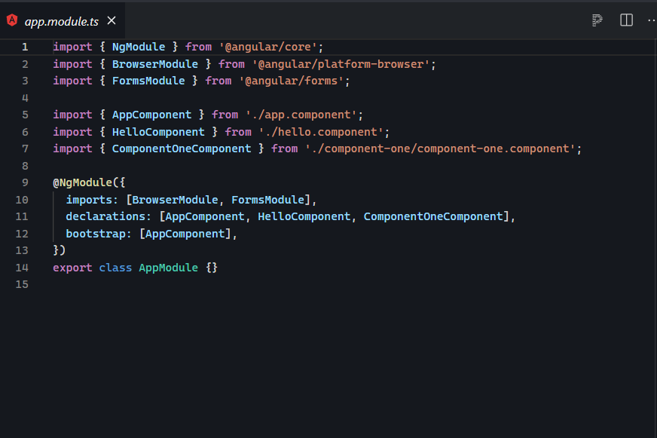Click the Prettier icon in the editor toolbar
Image resolution: width=657 pixels, height=438 pixels.
pos(597,20)
